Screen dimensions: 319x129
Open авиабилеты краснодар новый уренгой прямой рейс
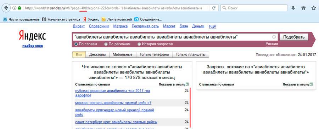pos(114,112)
